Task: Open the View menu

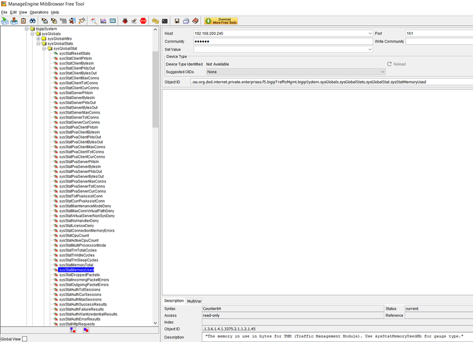Action: (x=23, y=13)
